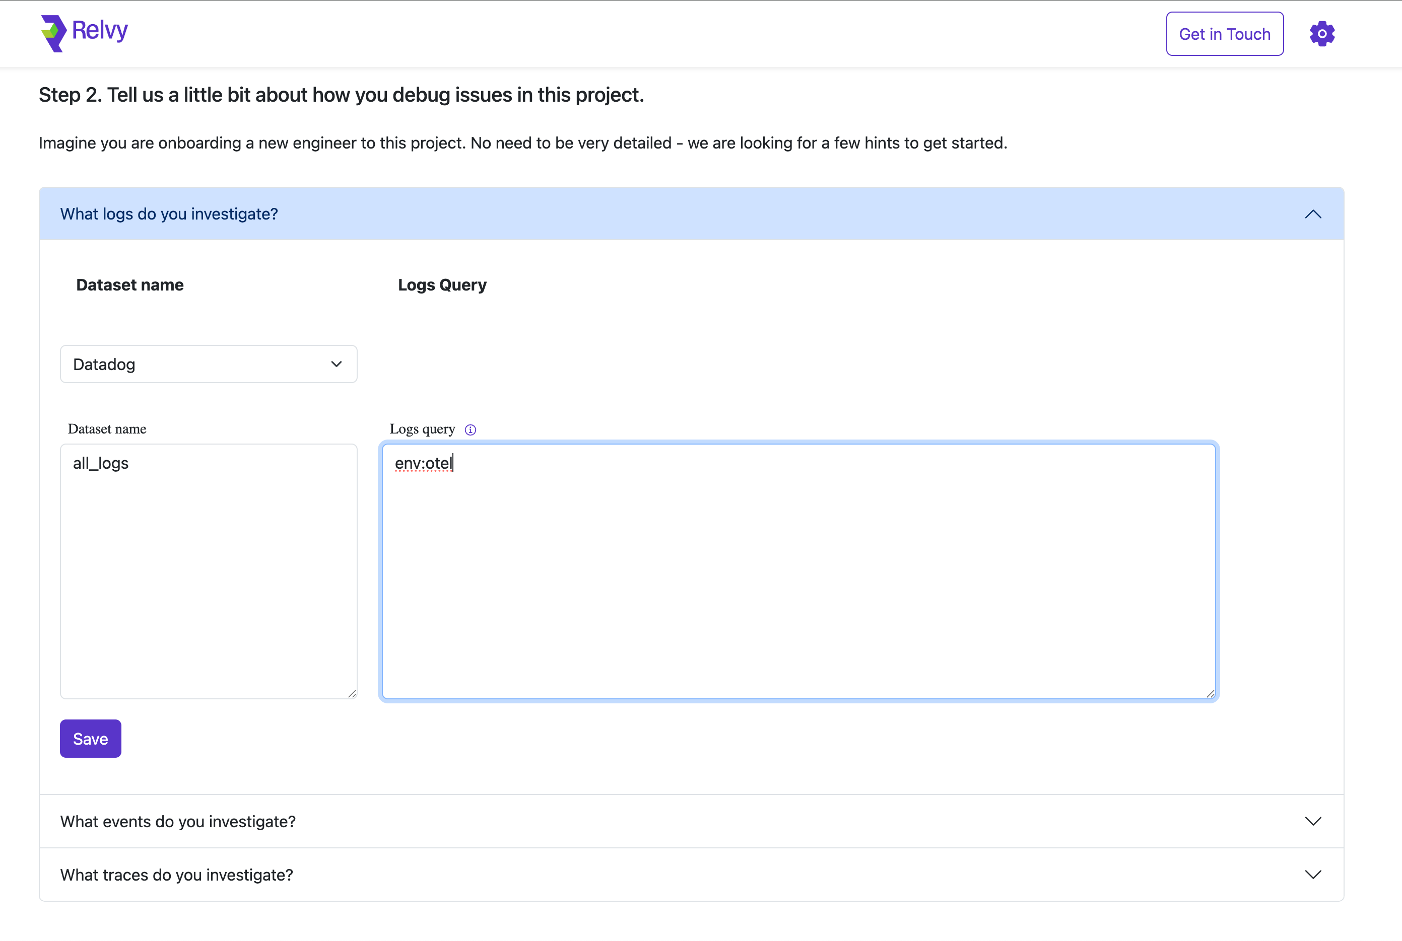This screenshot has height=941, width=1402.
Task: Expand 'What traces do you investigate?' section
Action: coord(176,875)
